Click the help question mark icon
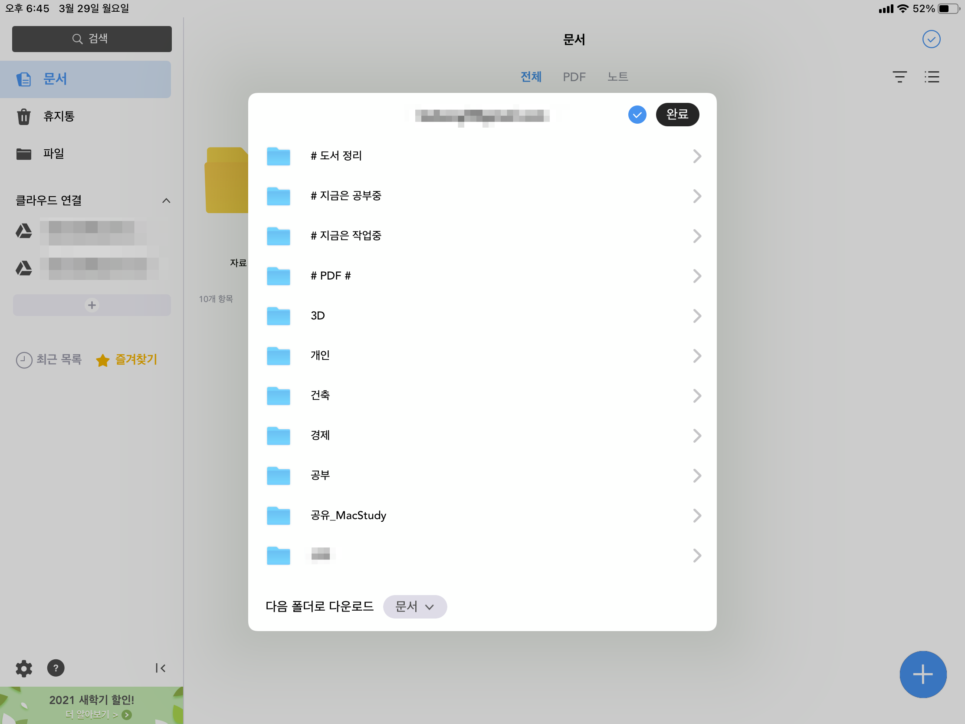 pos(56,668)
